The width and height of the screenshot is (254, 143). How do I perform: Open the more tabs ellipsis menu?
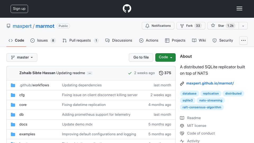[243, 41]
